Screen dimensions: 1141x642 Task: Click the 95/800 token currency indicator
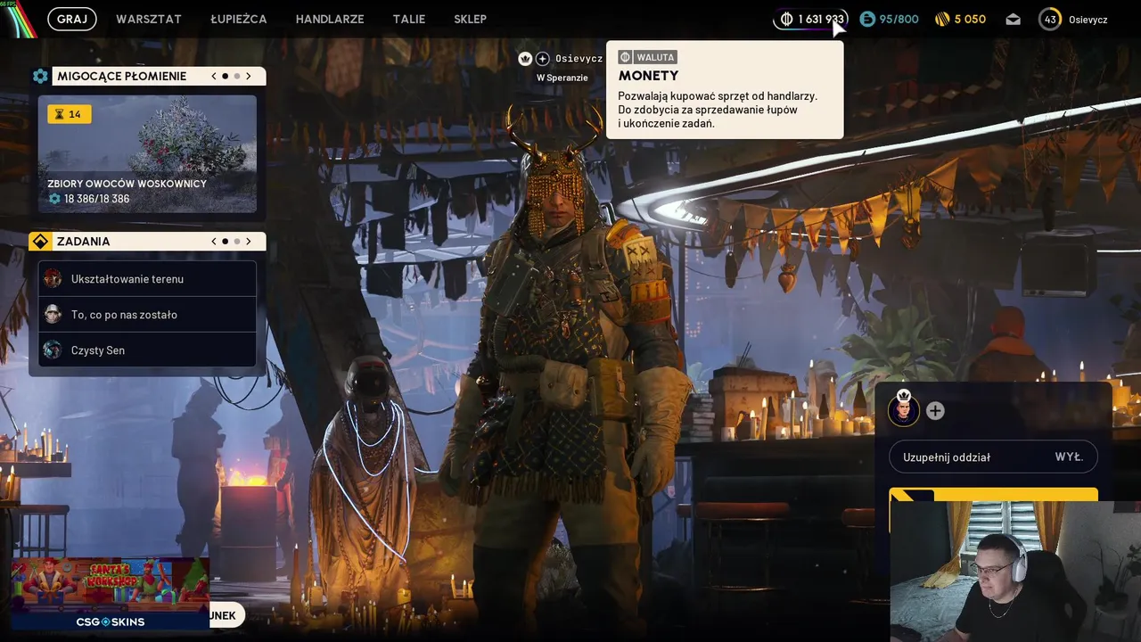(889, 19)
